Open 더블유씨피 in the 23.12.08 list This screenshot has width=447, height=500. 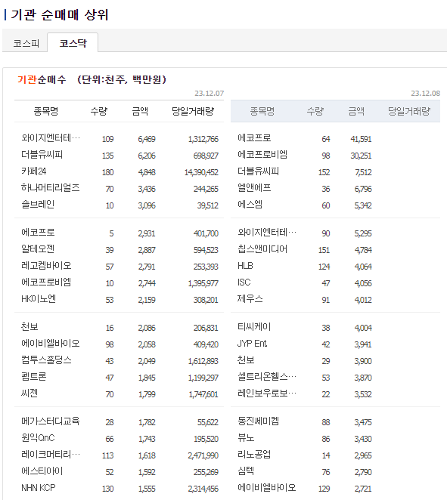click(x=258, y=171)
